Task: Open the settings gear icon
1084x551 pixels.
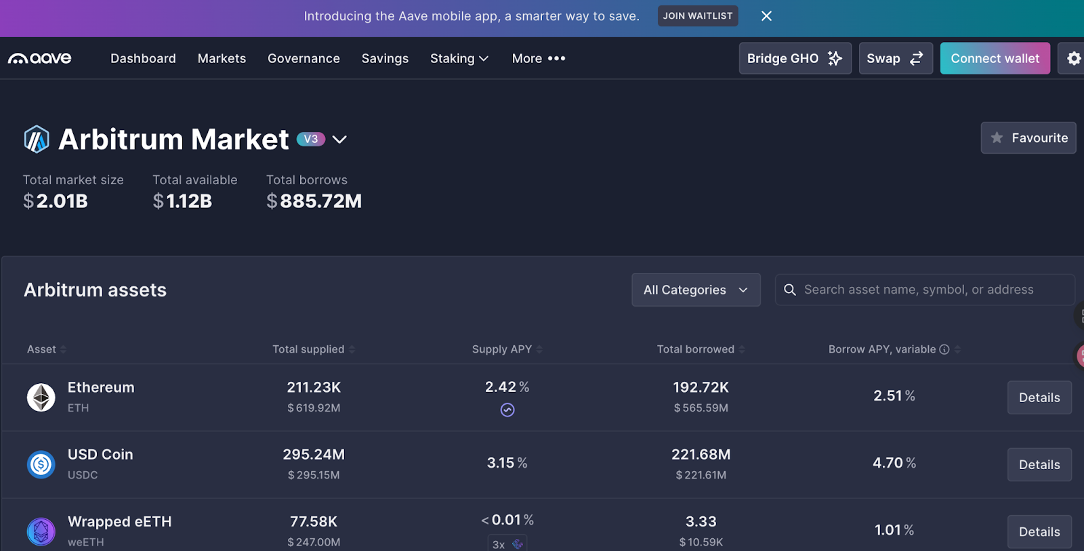Action: pyautogui.click(x=1074, y=58)
